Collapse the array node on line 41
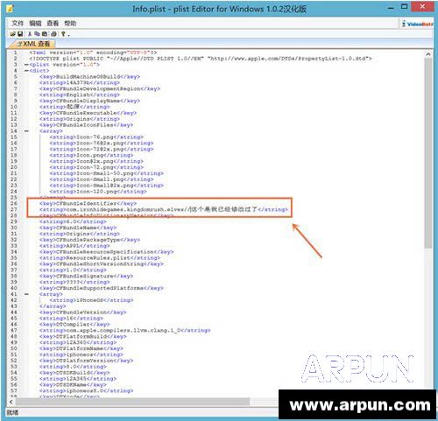438x421 pixels. [x=26, y=294]
